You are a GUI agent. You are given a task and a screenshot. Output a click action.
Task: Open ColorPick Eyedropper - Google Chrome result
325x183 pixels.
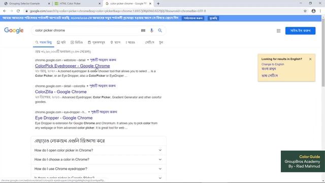[x=72, y=66]
